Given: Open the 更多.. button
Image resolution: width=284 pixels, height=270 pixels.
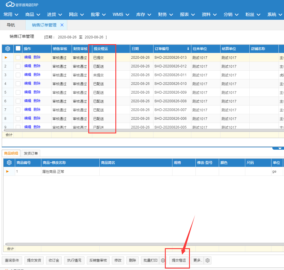Looking at the screenshot, I should point(197,260).
